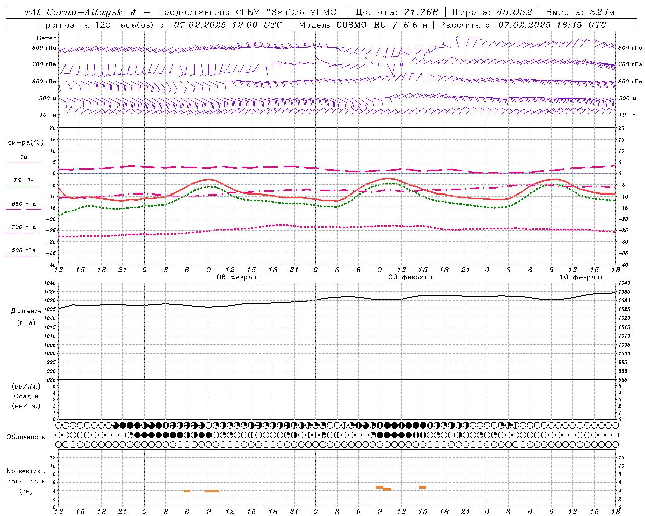The width and height of the screenshot is (645, 516).
Task: Click the provider text ФГБУ "ЗапСиб УГМС"
Action: click(x=289, y=12)
